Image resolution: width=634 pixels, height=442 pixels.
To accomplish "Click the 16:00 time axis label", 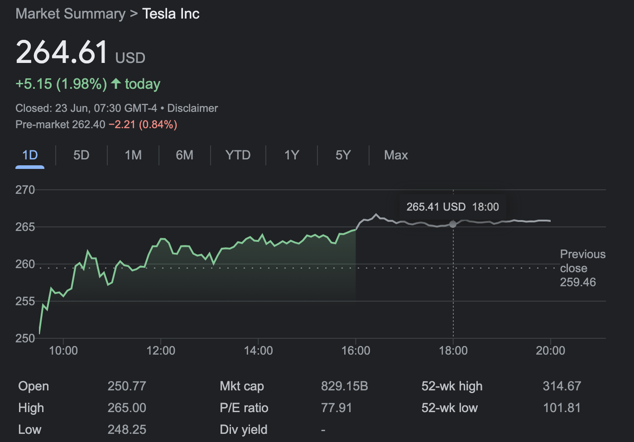I will 355,351.
